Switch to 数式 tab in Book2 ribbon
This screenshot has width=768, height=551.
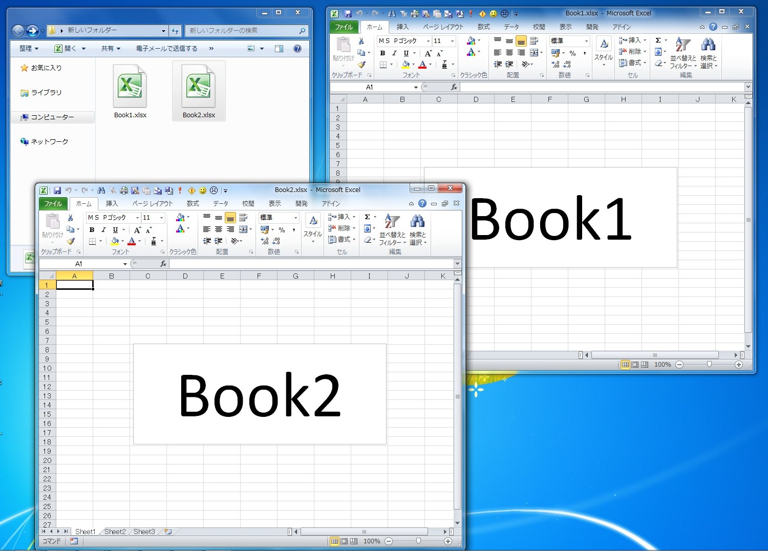click(193, 204)
